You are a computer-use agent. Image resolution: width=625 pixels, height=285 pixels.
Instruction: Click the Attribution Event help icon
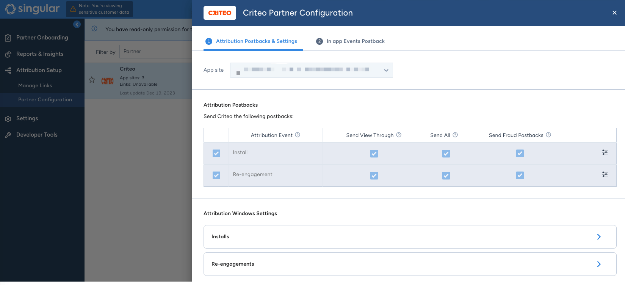(x=298, y=135)
